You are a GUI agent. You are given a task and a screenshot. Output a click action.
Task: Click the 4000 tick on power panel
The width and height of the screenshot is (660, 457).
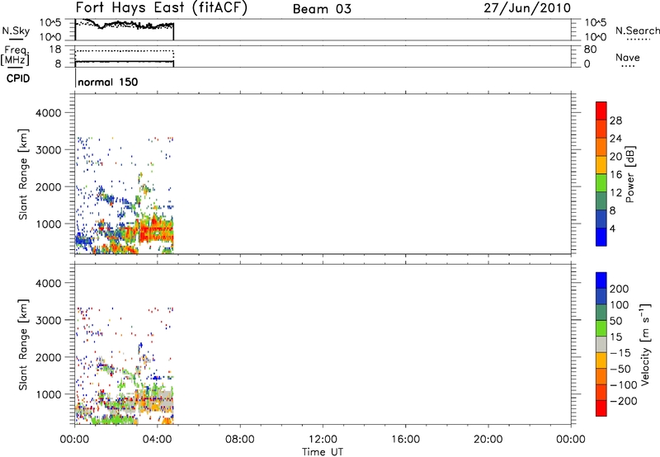49,113
